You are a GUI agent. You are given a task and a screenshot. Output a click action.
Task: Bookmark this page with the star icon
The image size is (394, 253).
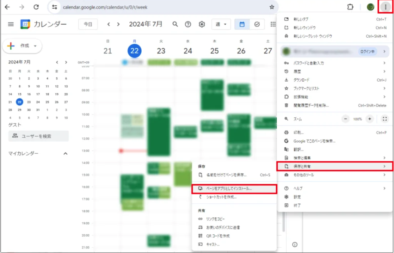click(x=272, y=7)
